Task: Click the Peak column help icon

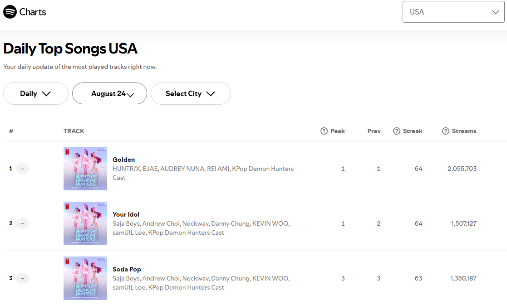Action: coord(324,131)
